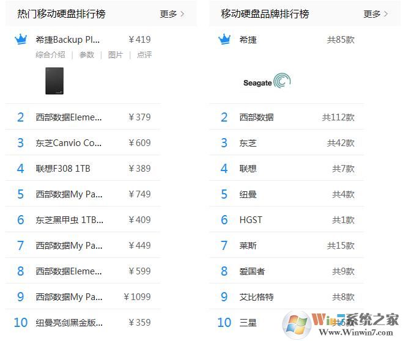
Task: Click the 共8款 count for 艾比格特
Action: pos(343,297)
